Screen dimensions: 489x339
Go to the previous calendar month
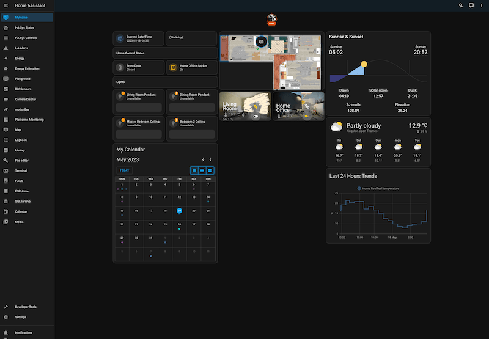(x=201, y=159)
